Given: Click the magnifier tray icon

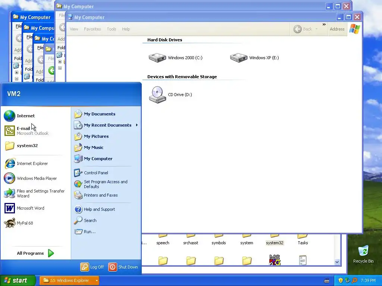Looking at the screenshot, I should point(354,280).
